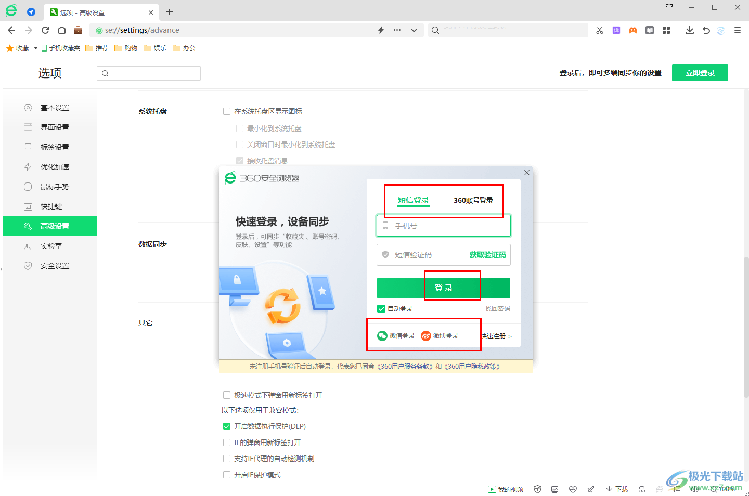Enable 支持IE代理的自动检测机制 checkbox
The image size is (749, 496).
tap(227, 459)
